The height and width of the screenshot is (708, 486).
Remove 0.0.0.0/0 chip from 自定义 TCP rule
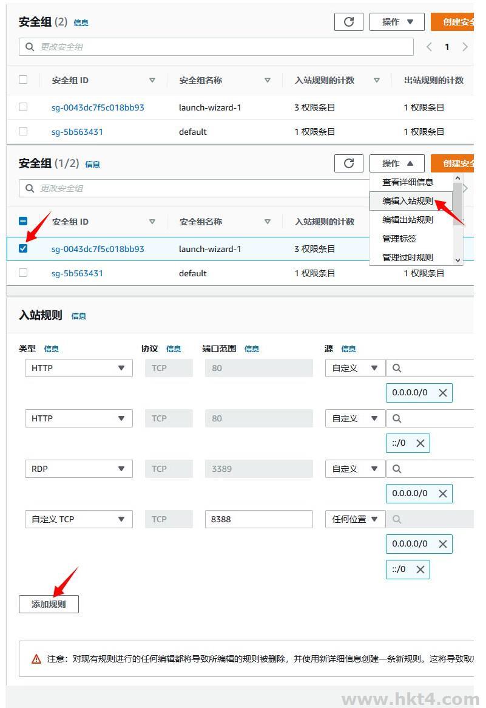(443, 544)
